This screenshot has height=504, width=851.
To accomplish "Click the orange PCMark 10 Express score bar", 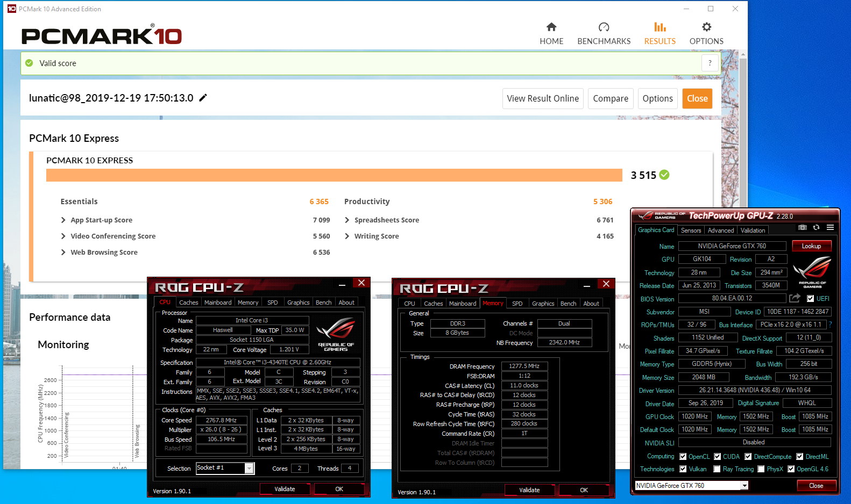I will tap(334, 175).
